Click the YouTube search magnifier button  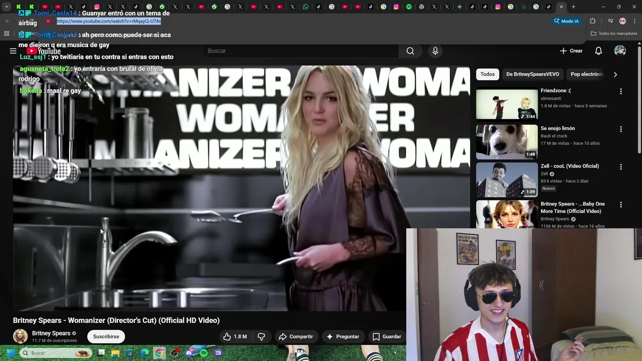coord(410,51)
